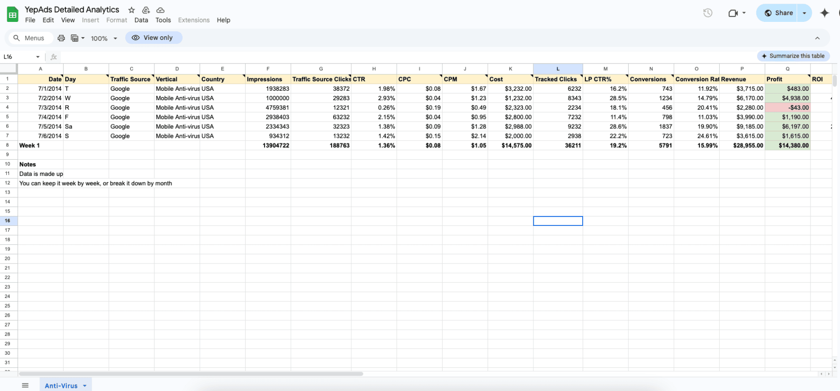The image size is (840, 391).
Task: Click the Data is made up cell
Action: (40, 174)
